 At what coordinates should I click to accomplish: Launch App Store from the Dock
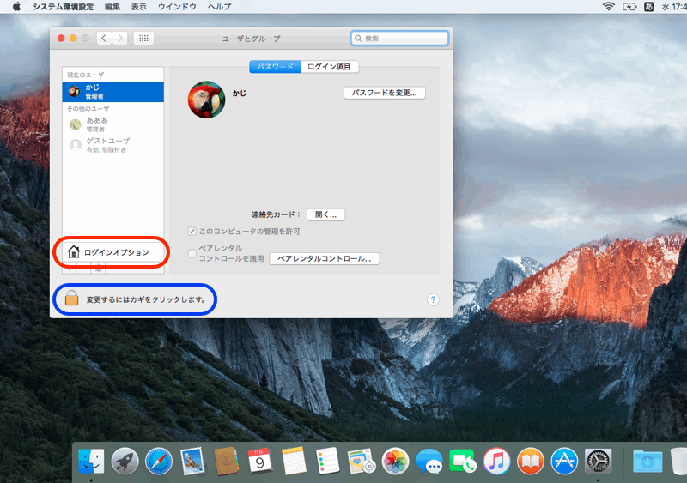coord(564,461)
